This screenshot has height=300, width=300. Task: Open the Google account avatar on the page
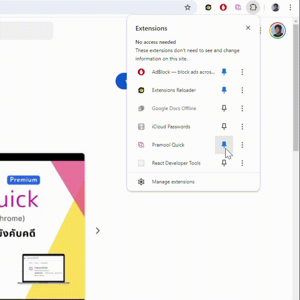(277, 30)
